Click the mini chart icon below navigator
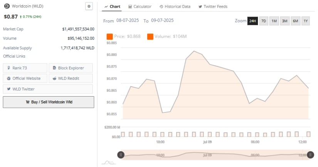This screenshot has width=318, height=167. [x=108, y=162]
